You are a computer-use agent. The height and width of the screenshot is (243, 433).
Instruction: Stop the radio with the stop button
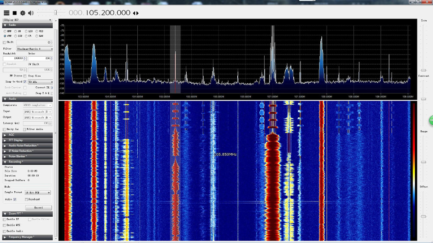coord(15,13)
